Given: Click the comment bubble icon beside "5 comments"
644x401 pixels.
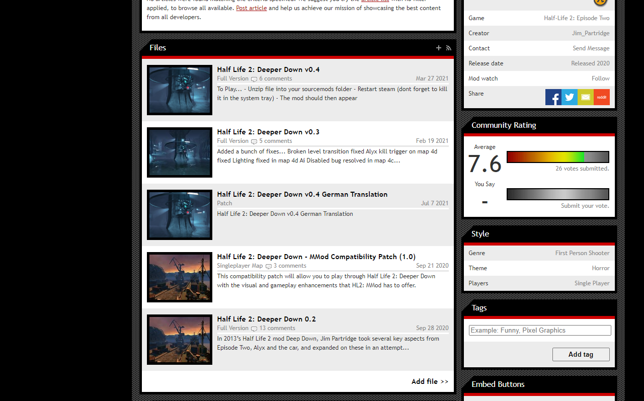Looking at the screenshot, I should (x=254, y=141).
